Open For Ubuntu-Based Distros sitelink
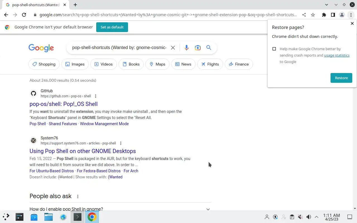The width and height of the screenshot is (357, 223). coord(52,171)
